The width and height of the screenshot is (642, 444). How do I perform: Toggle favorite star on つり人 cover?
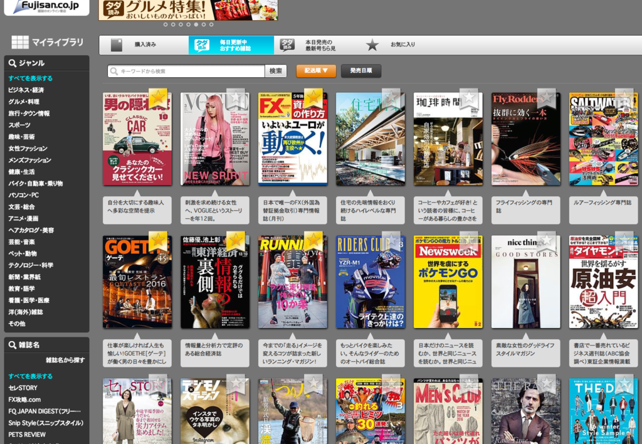[x=313, y=384]
